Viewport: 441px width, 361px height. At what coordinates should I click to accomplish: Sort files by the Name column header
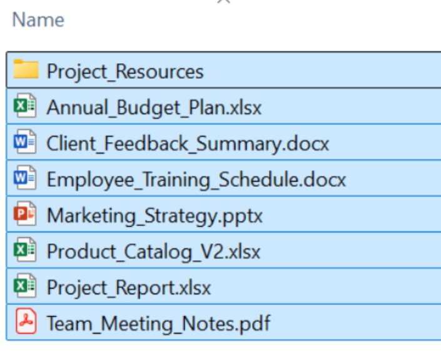(38, 20)
